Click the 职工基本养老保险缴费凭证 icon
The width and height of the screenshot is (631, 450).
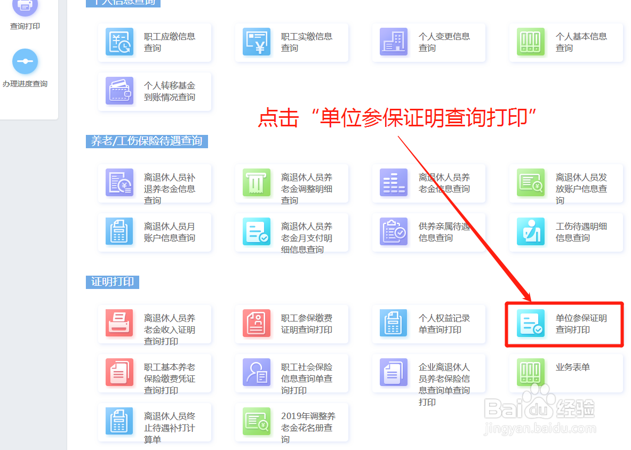click(119, 372)
